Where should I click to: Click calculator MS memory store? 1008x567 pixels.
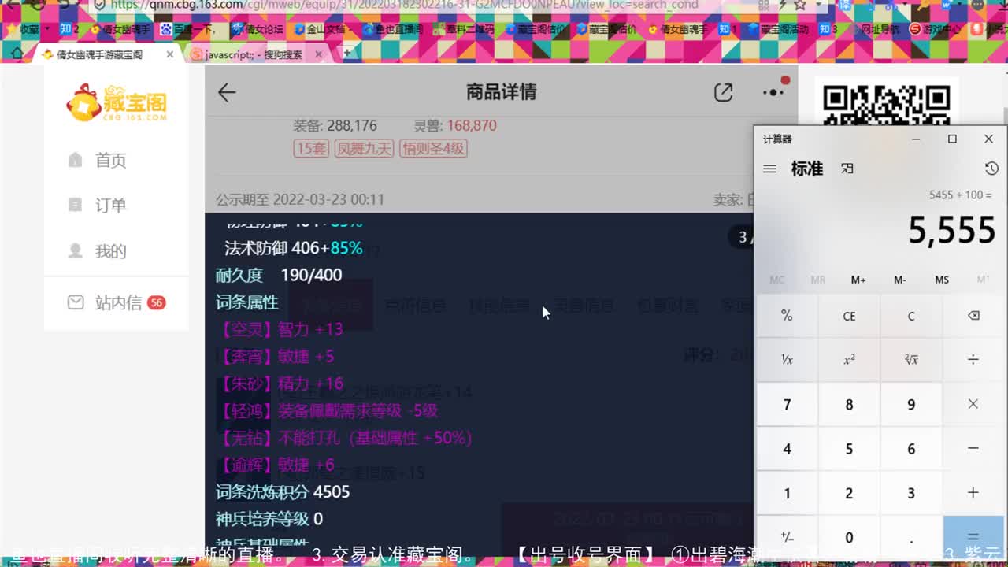(x=942, y=280)
